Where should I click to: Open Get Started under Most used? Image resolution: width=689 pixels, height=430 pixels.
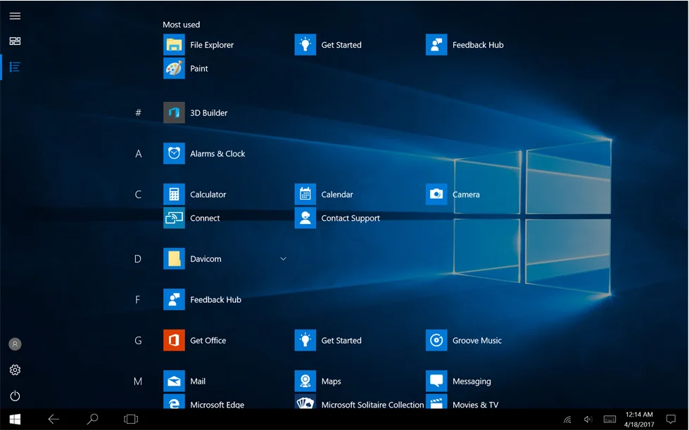pos(328,45)
